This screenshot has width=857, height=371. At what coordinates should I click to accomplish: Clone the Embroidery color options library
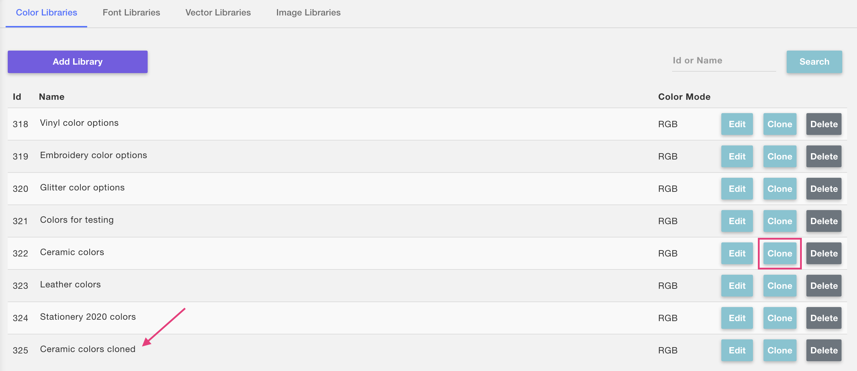point(780,156)
